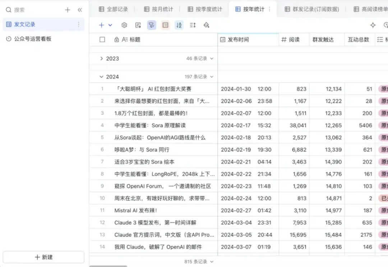
Task: Open row 窥探 OpenAI Forum
Action: pyautogui.click(x=163, y=186)
